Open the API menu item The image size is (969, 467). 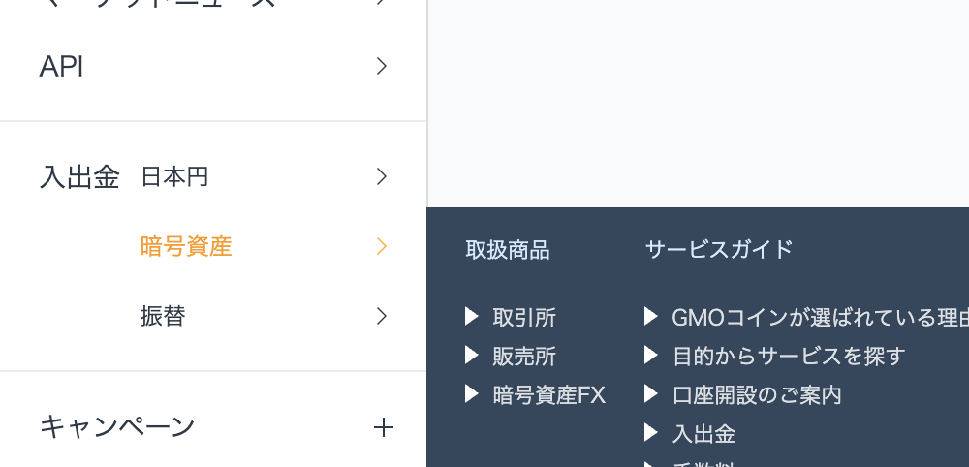coord(213,66)
